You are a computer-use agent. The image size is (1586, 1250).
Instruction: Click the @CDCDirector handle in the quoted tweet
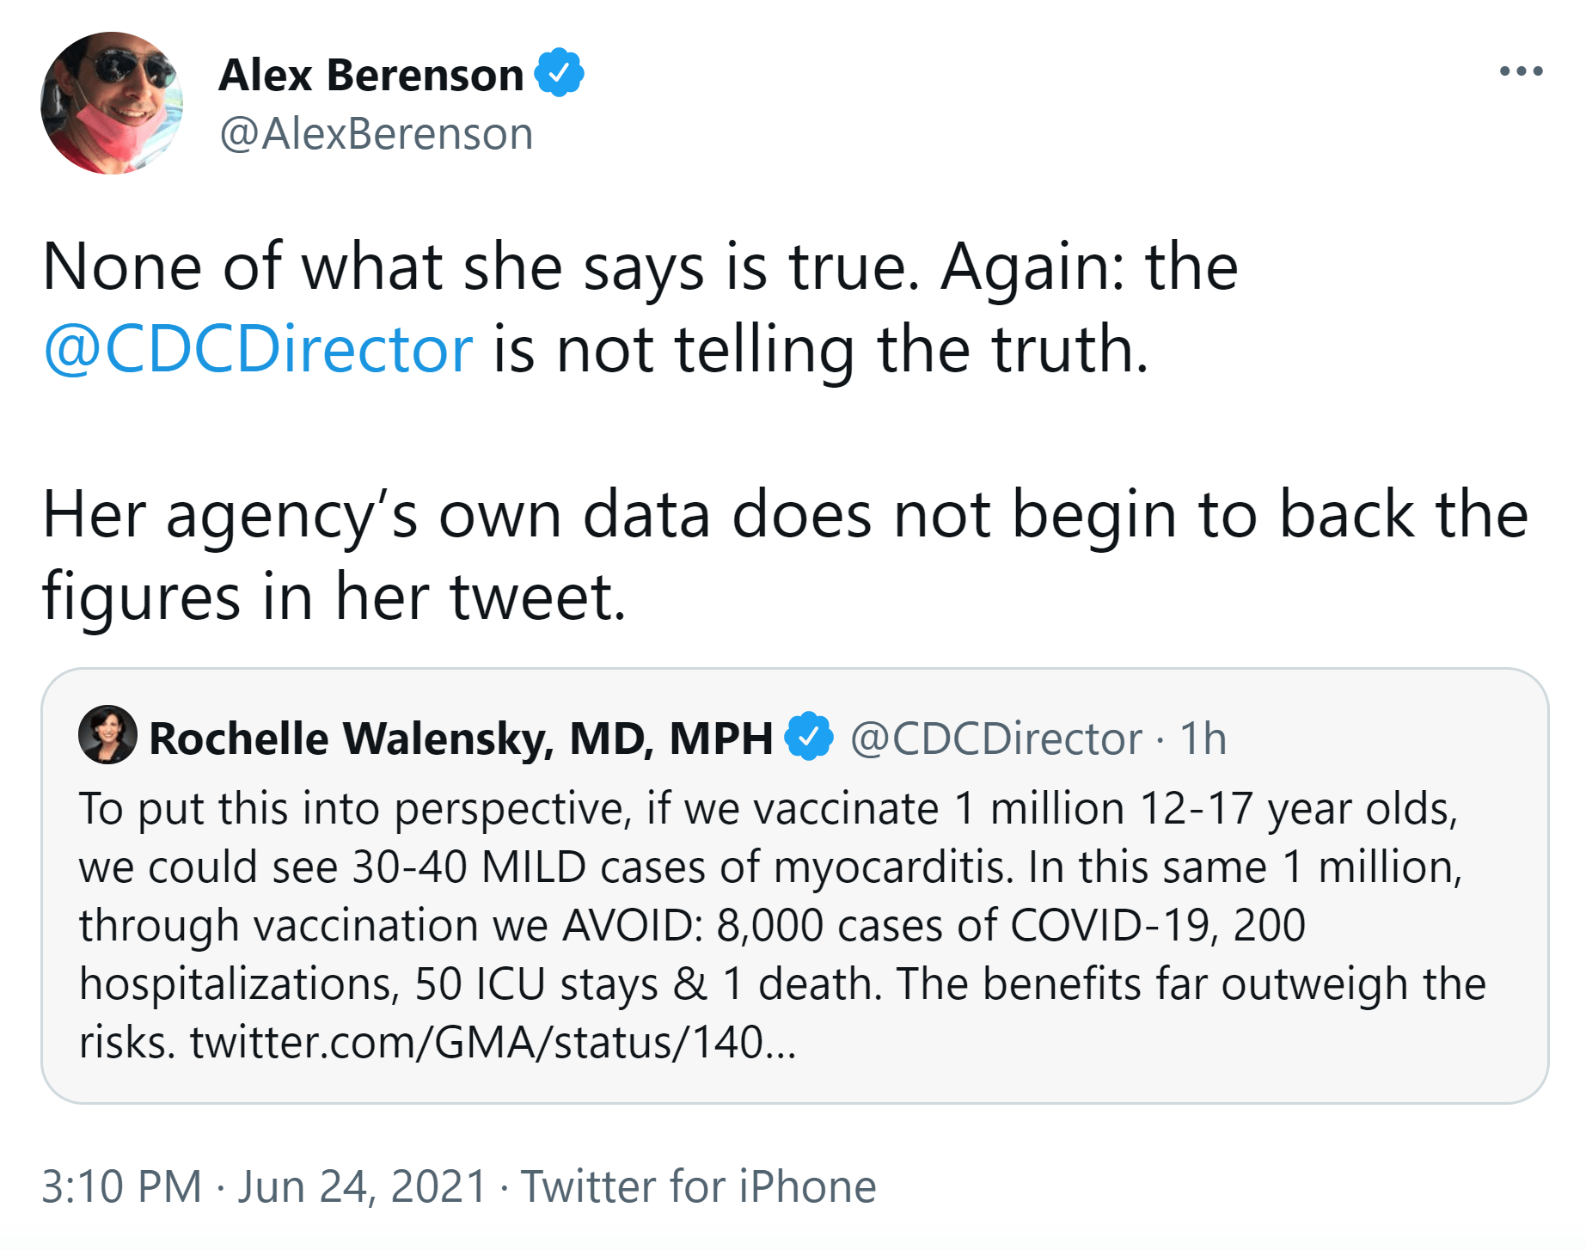click(x=996, y=738)
